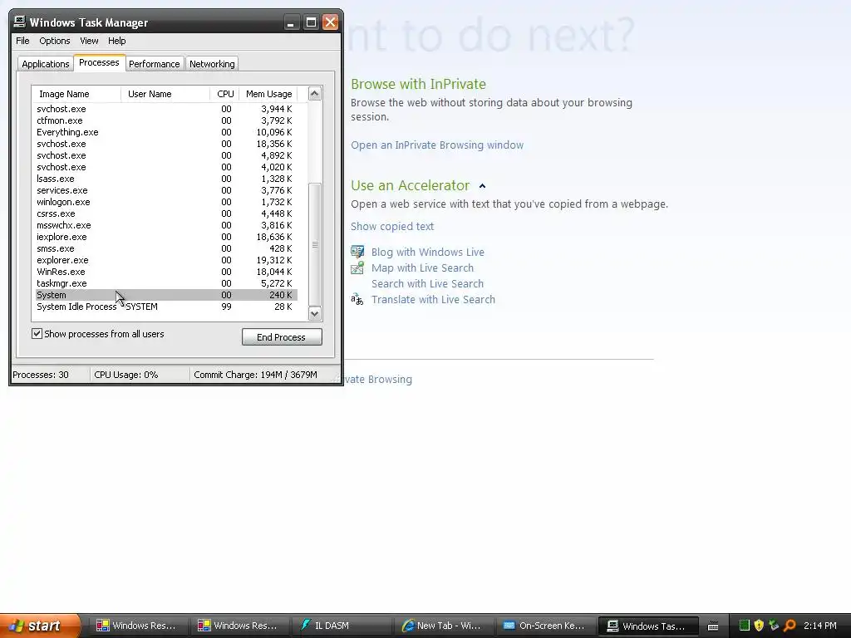851x638 pixels.
Task: Click the Blog with Windows Live icon
Action: (x=357, y=251)
